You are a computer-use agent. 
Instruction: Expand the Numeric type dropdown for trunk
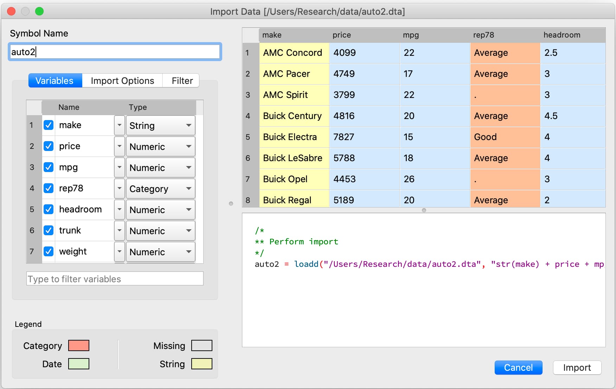(160, 231)
